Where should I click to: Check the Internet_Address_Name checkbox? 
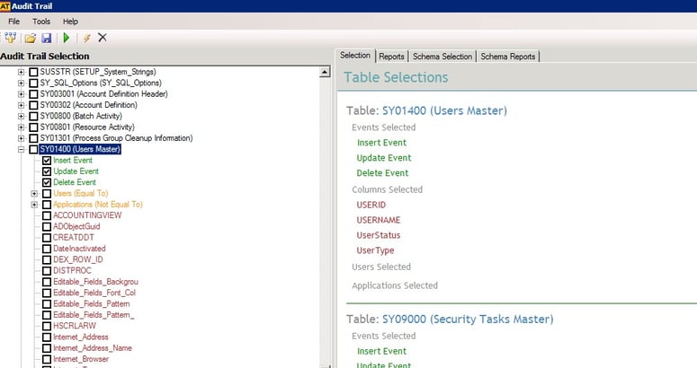pos(47,348)
